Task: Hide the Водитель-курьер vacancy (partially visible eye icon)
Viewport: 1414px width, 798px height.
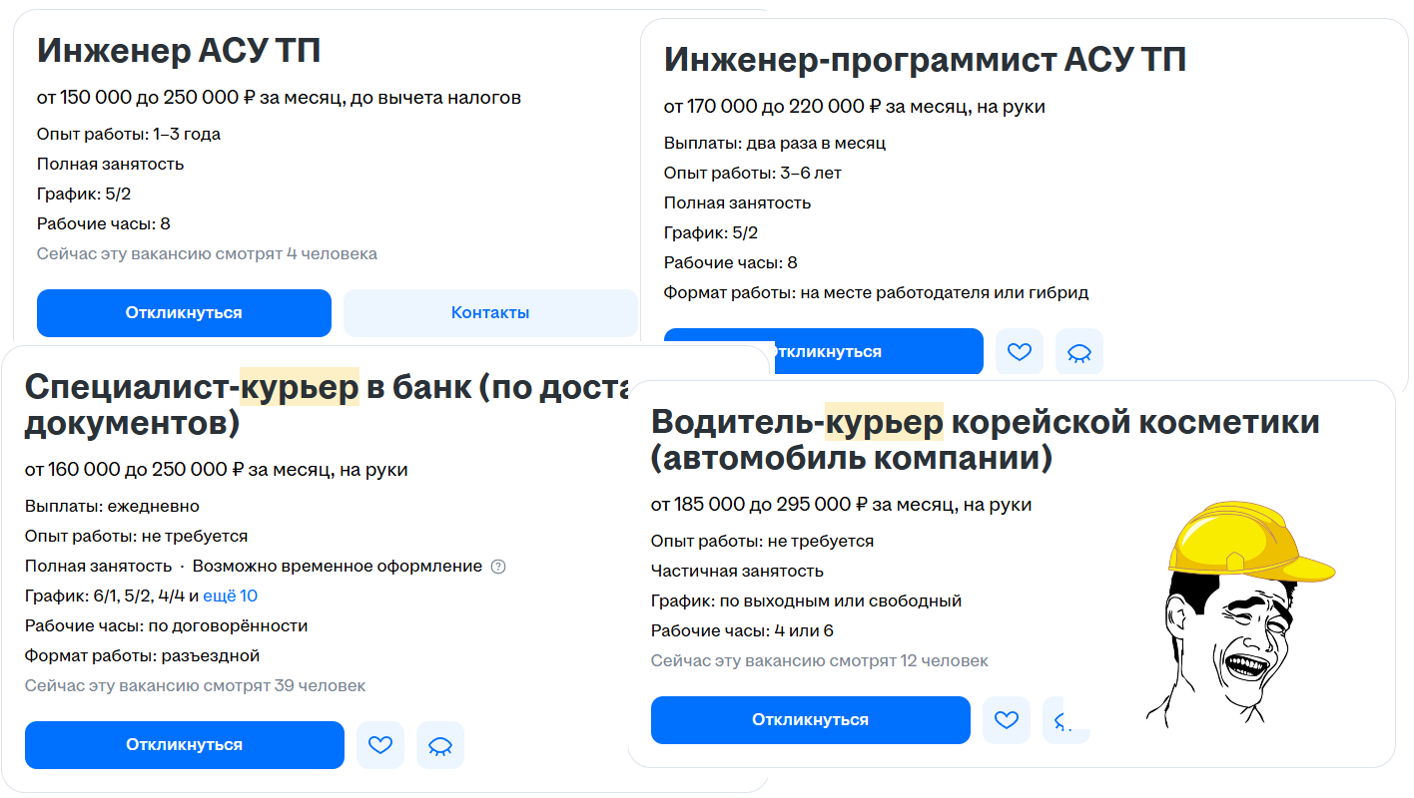Action: tap(1065, 720)
